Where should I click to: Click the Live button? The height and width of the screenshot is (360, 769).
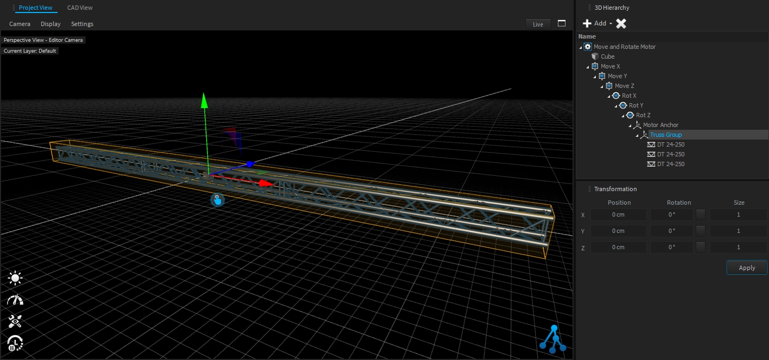[x=538, y=24]
